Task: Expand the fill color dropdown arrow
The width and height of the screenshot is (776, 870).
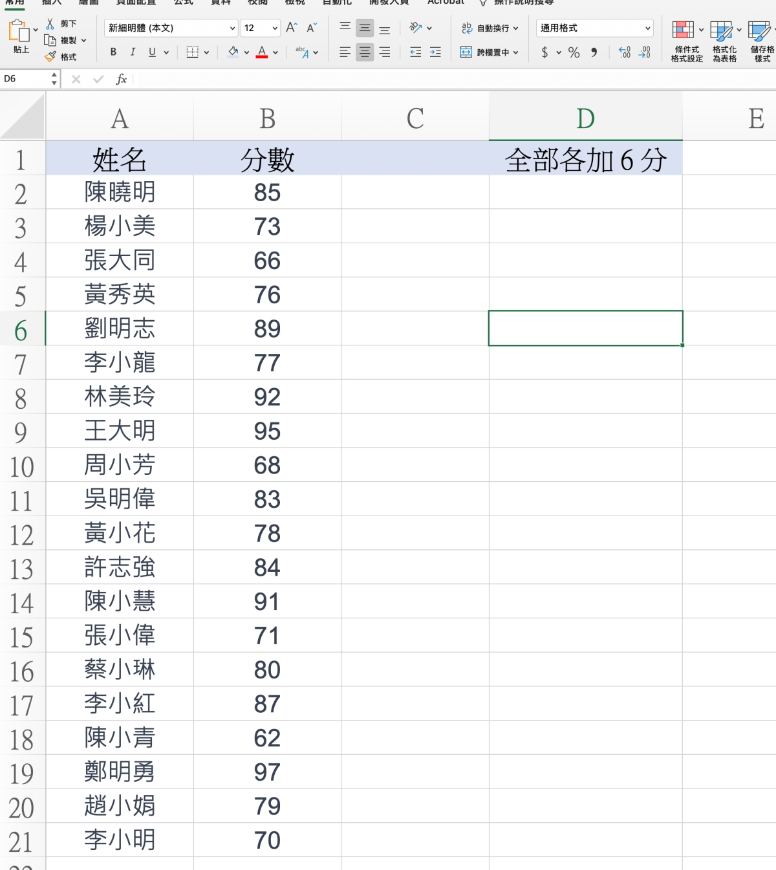Action: coord(246,52)
